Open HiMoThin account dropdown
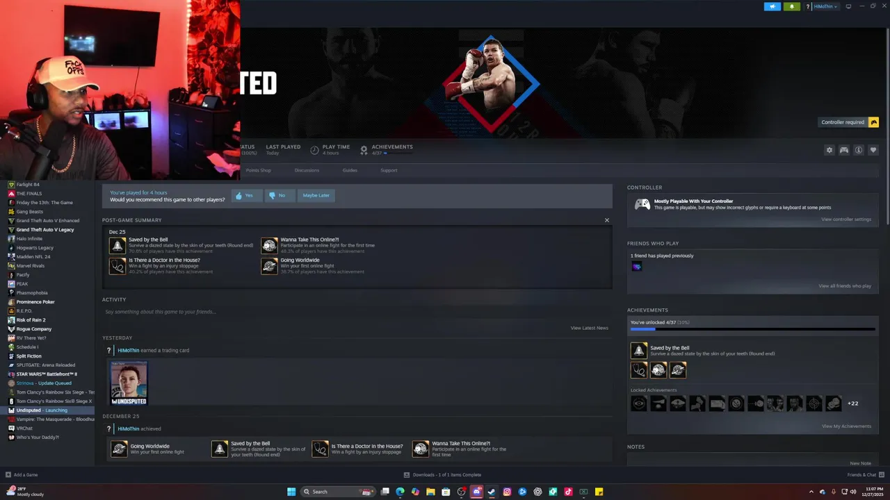 826,6
